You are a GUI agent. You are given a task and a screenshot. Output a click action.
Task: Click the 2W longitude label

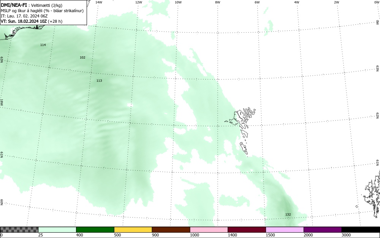pos(336,2)
